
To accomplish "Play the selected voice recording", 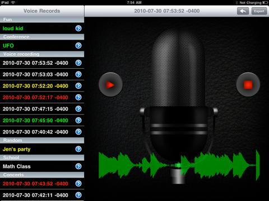I will coord(110,85).
